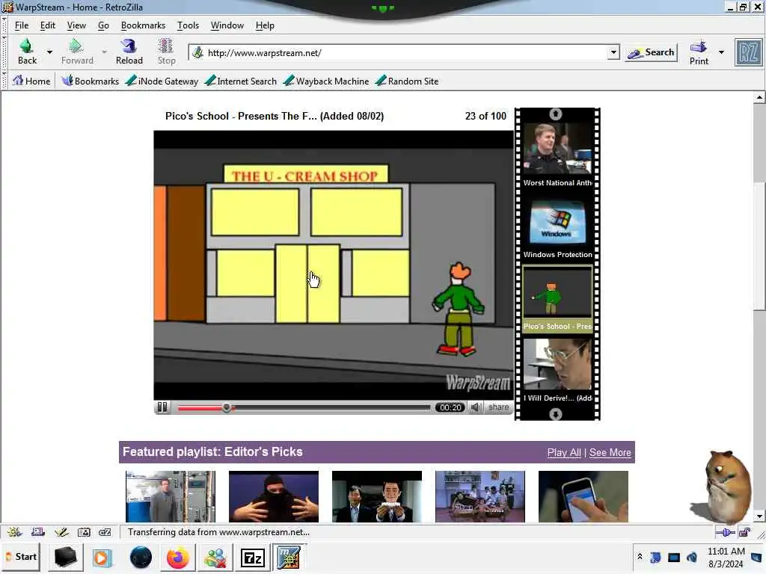This screenshot has width=766, height=574.
Task: Click the RetroZilla RZ throbber logo
Action: click(748, 52)
